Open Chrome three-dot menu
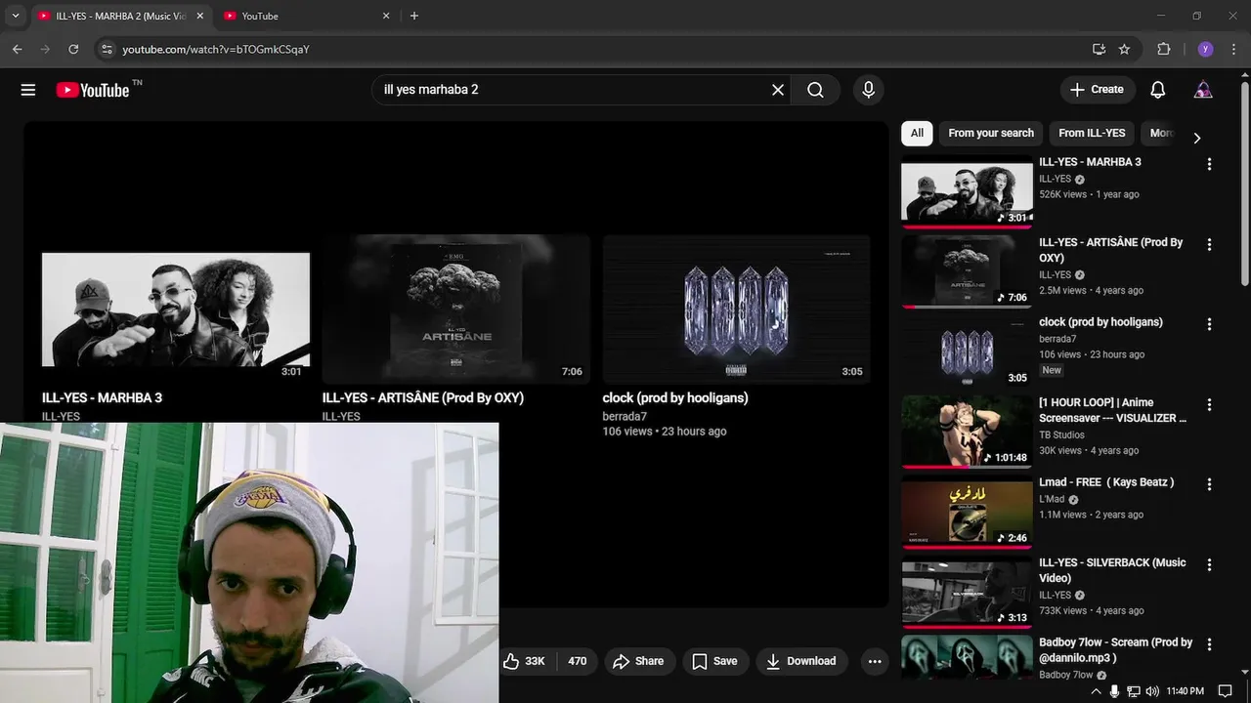The image size is (1251, 703). 1234,49
